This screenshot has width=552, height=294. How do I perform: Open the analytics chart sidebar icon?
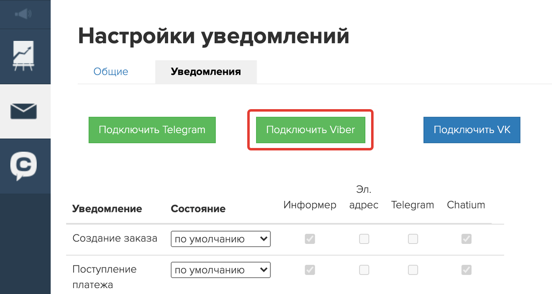point(24,56)
